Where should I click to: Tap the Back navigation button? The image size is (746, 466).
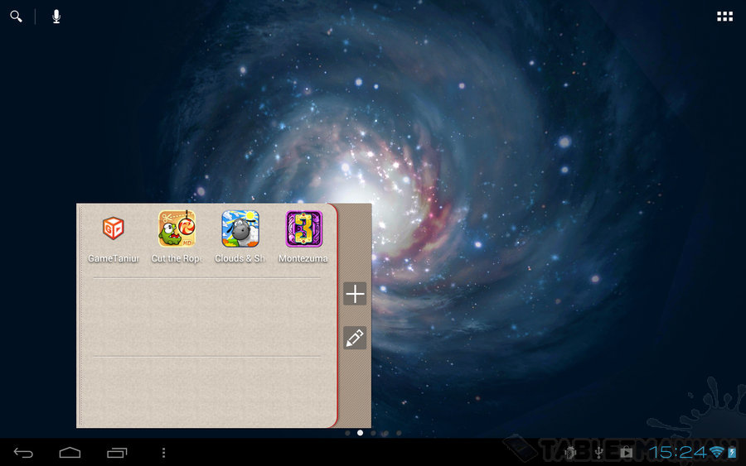pos(23,452)
